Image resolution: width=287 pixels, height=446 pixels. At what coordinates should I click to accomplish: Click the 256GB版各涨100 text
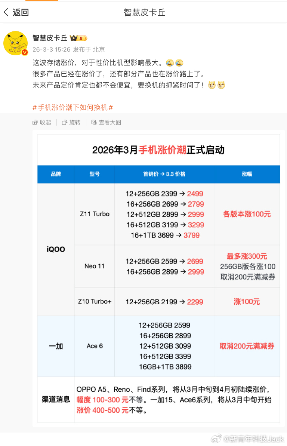click(x=248, y=267)
